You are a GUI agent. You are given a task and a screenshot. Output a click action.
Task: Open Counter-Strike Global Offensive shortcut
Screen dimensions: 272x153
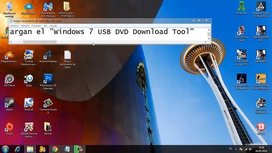pyautogui.click(x=261, y=82)
